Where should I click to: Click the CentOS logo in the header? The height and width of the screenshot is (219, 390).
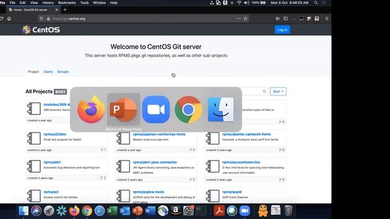coord(41,30)
